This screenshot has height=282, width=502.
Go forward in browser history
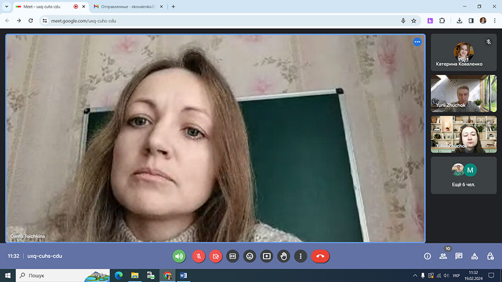click(x=19, y=21)
